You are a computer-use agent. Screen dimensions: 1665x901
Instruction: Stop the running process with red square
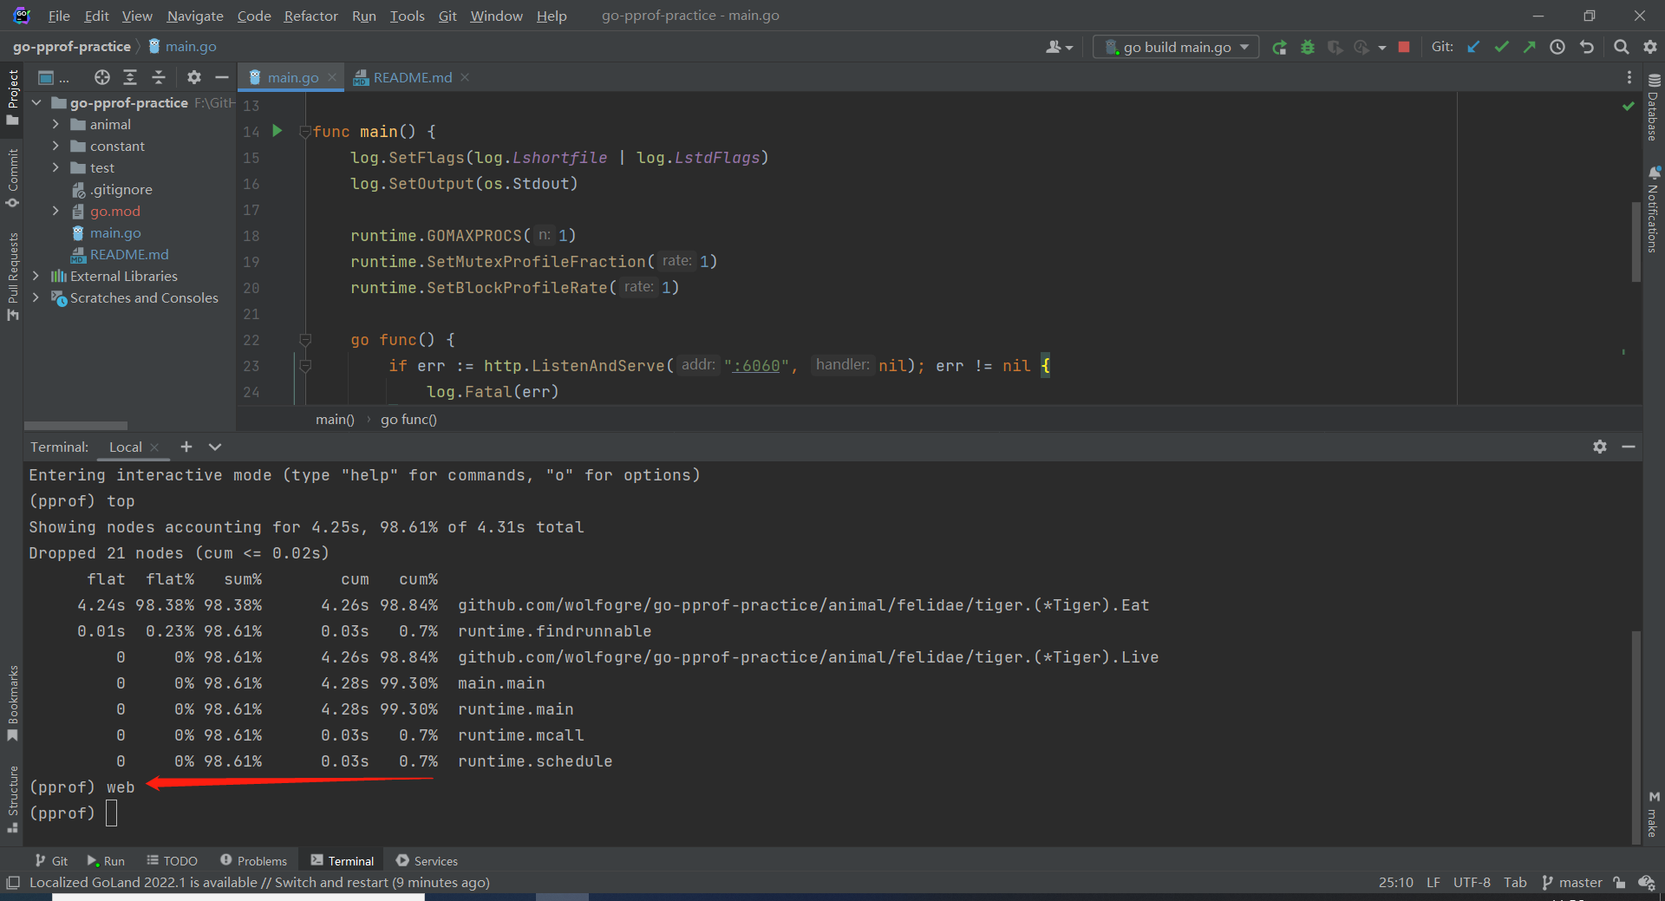point(1404,48)
